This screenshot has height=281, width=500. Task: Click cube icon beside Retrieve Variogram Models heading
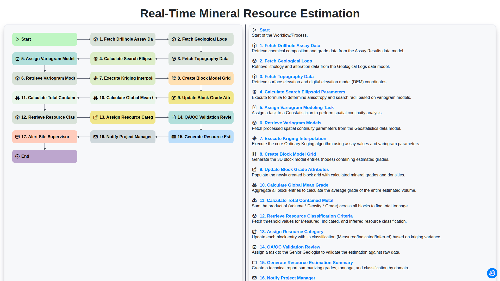[x=254, y=123]
